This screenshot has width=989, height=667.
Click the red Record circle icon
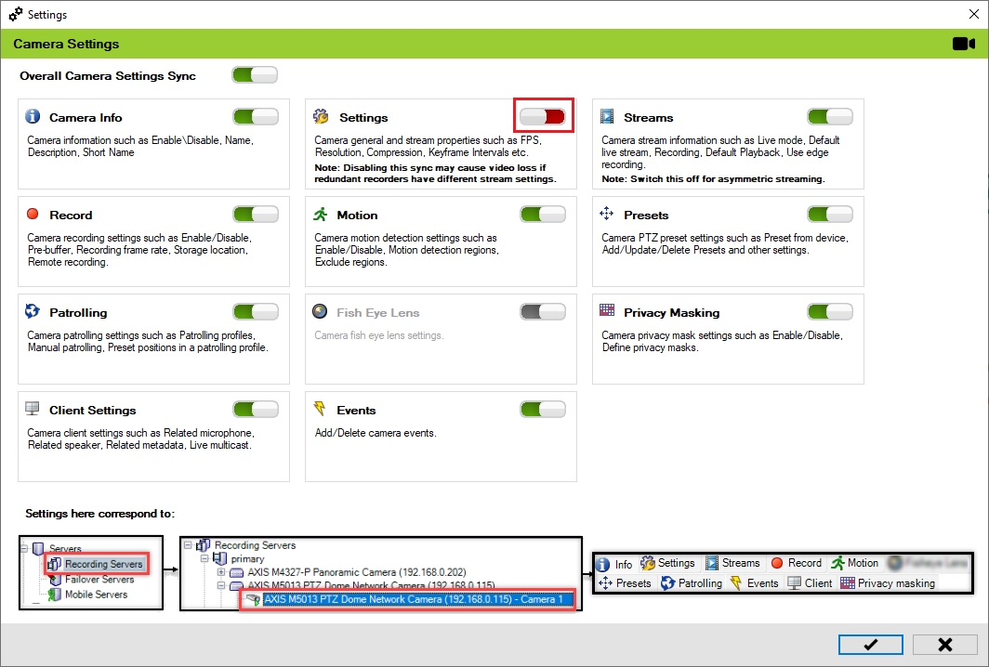[33, 215]
